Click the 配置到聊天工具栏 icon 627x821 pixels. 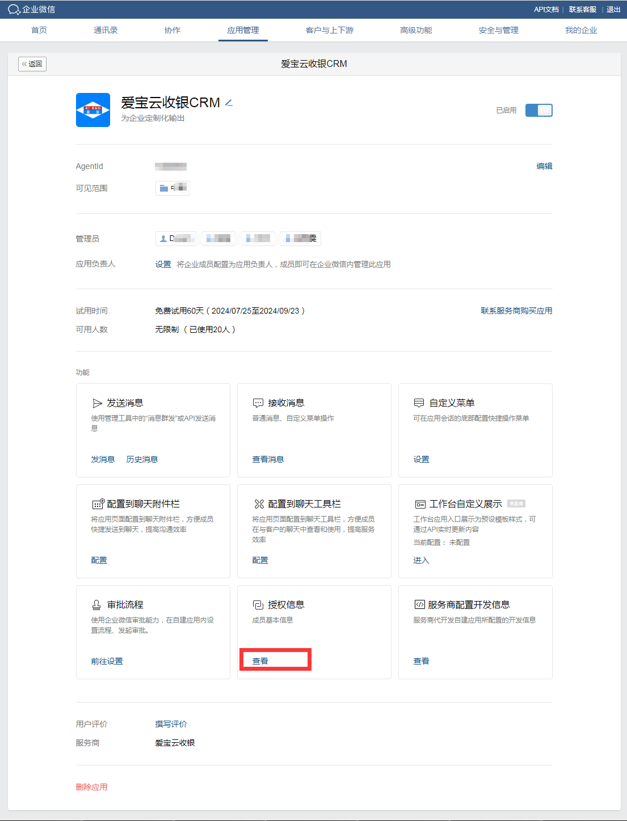click(259, 504)
